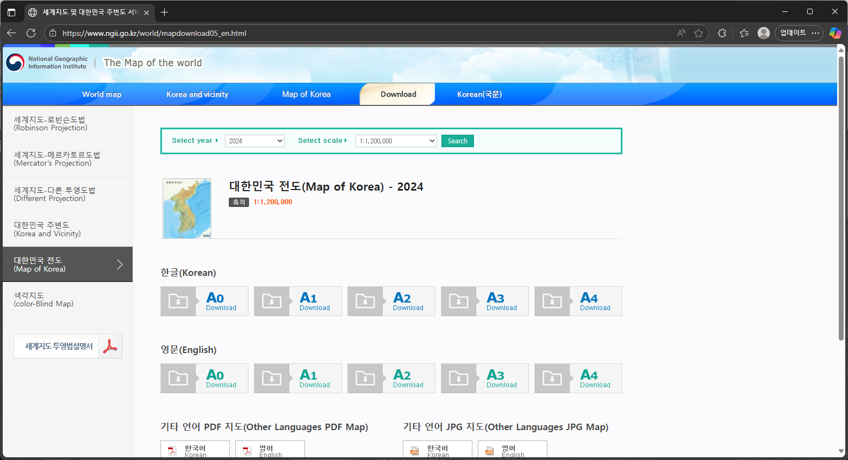This screenshot has width=848, height=460.
Task: Select the 대한민국 전도 (Map of Korea) sidebar item
Action: point(68,264)
